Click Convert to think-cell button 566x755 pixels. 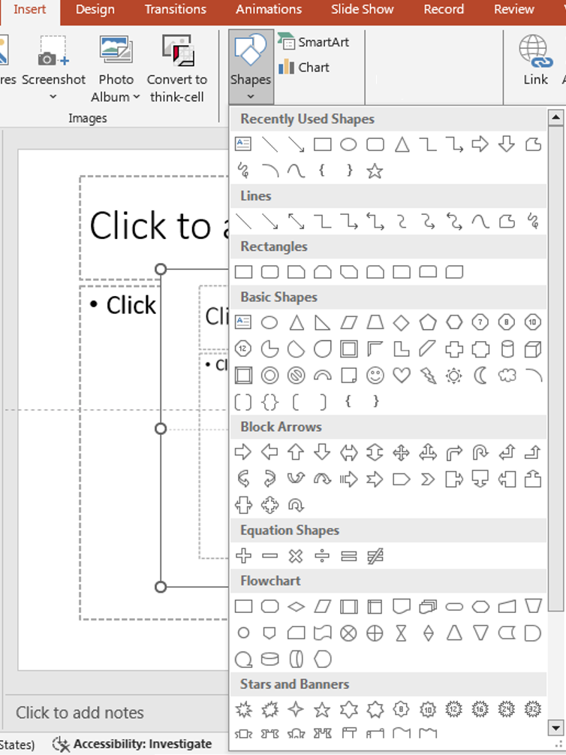coord(177,68)
